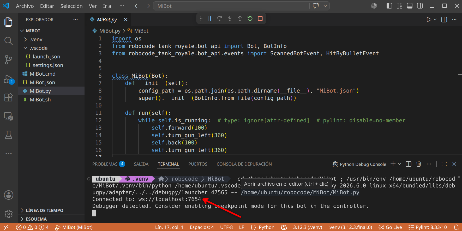
Task: Open the Explorer view in activity bar
Action: [x=8, y=22]
